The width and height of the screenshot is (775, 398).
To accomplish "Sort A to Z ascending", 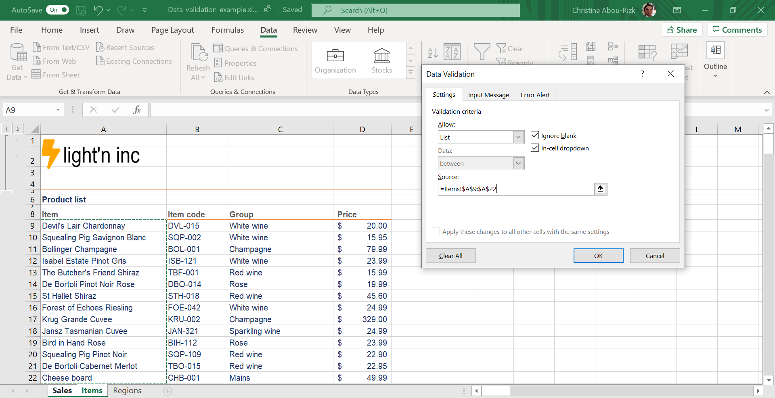I will pyautogui.click(x=433, y=52).
